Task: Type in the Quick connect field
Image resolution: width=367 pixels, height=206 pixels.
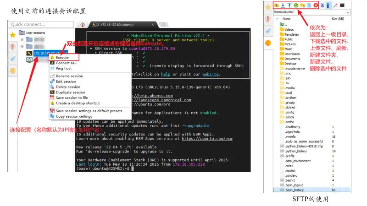Action: coord(32,24)
